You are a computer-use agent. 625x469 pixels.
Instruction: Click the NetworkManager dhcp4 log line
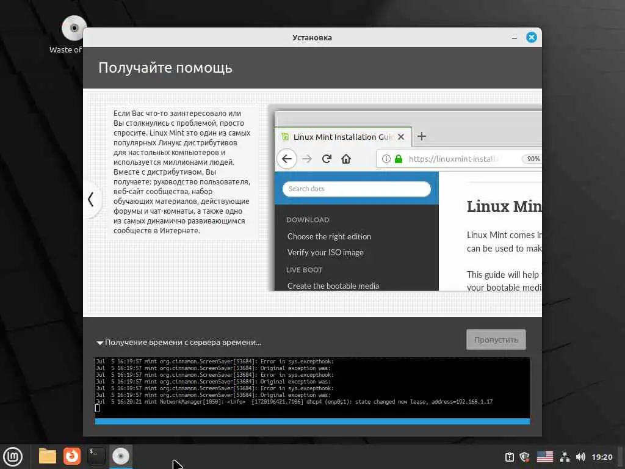coord(294,402)
